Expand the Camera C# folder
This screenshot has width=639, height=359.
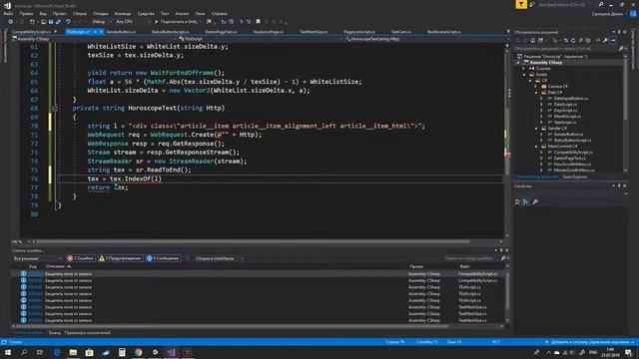tap(536, 87)
